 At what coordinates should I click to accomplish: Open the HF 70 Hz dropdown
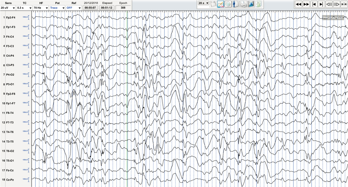41,8
